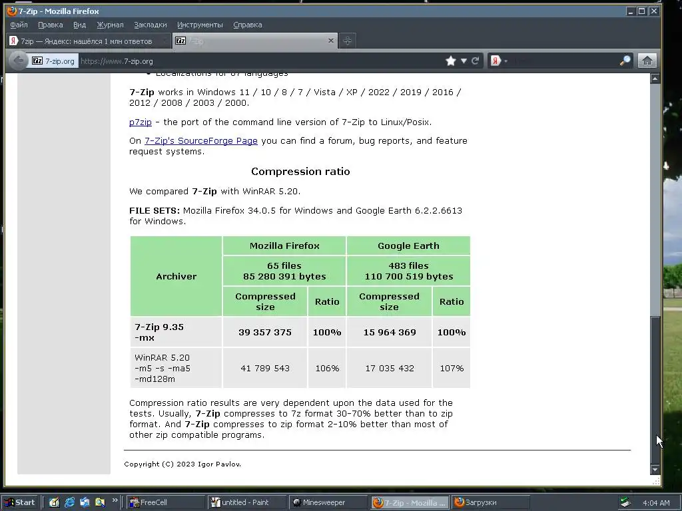Click the '7-Zip 9.35 -mx' row label

(x=176, y=332)
